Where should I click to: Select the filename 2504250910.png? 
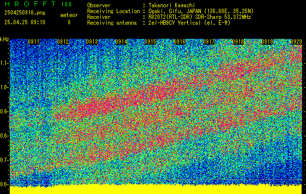tap(25, 13)
